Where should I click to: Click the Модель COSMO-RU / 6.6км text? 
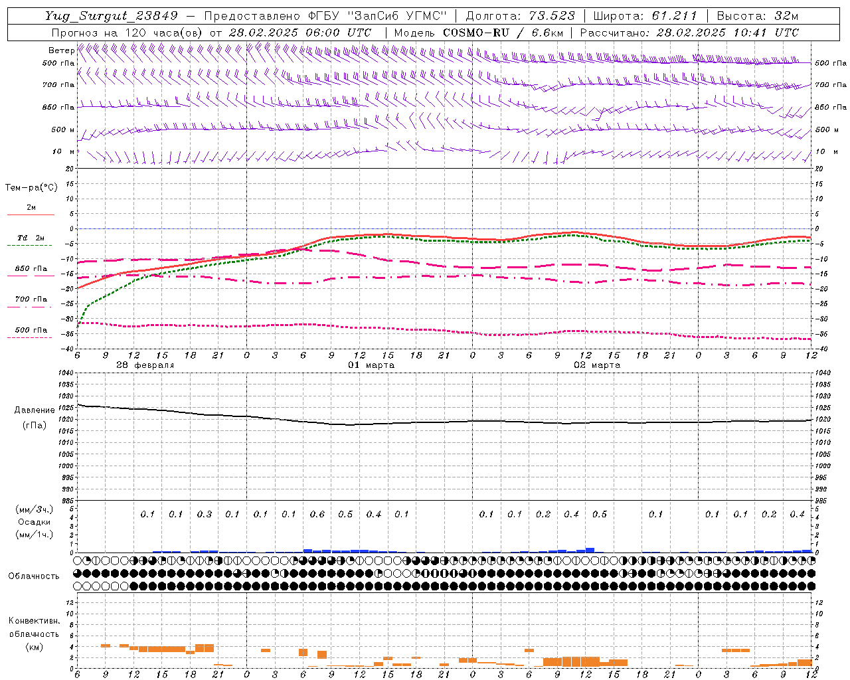pos(479,33)
